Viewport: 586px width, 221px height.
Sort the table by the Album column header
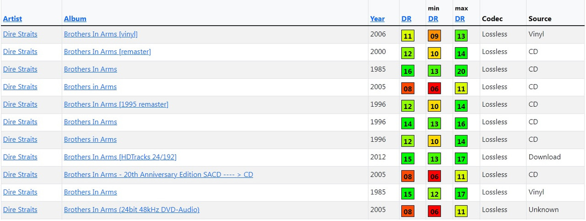coord(75,19)
